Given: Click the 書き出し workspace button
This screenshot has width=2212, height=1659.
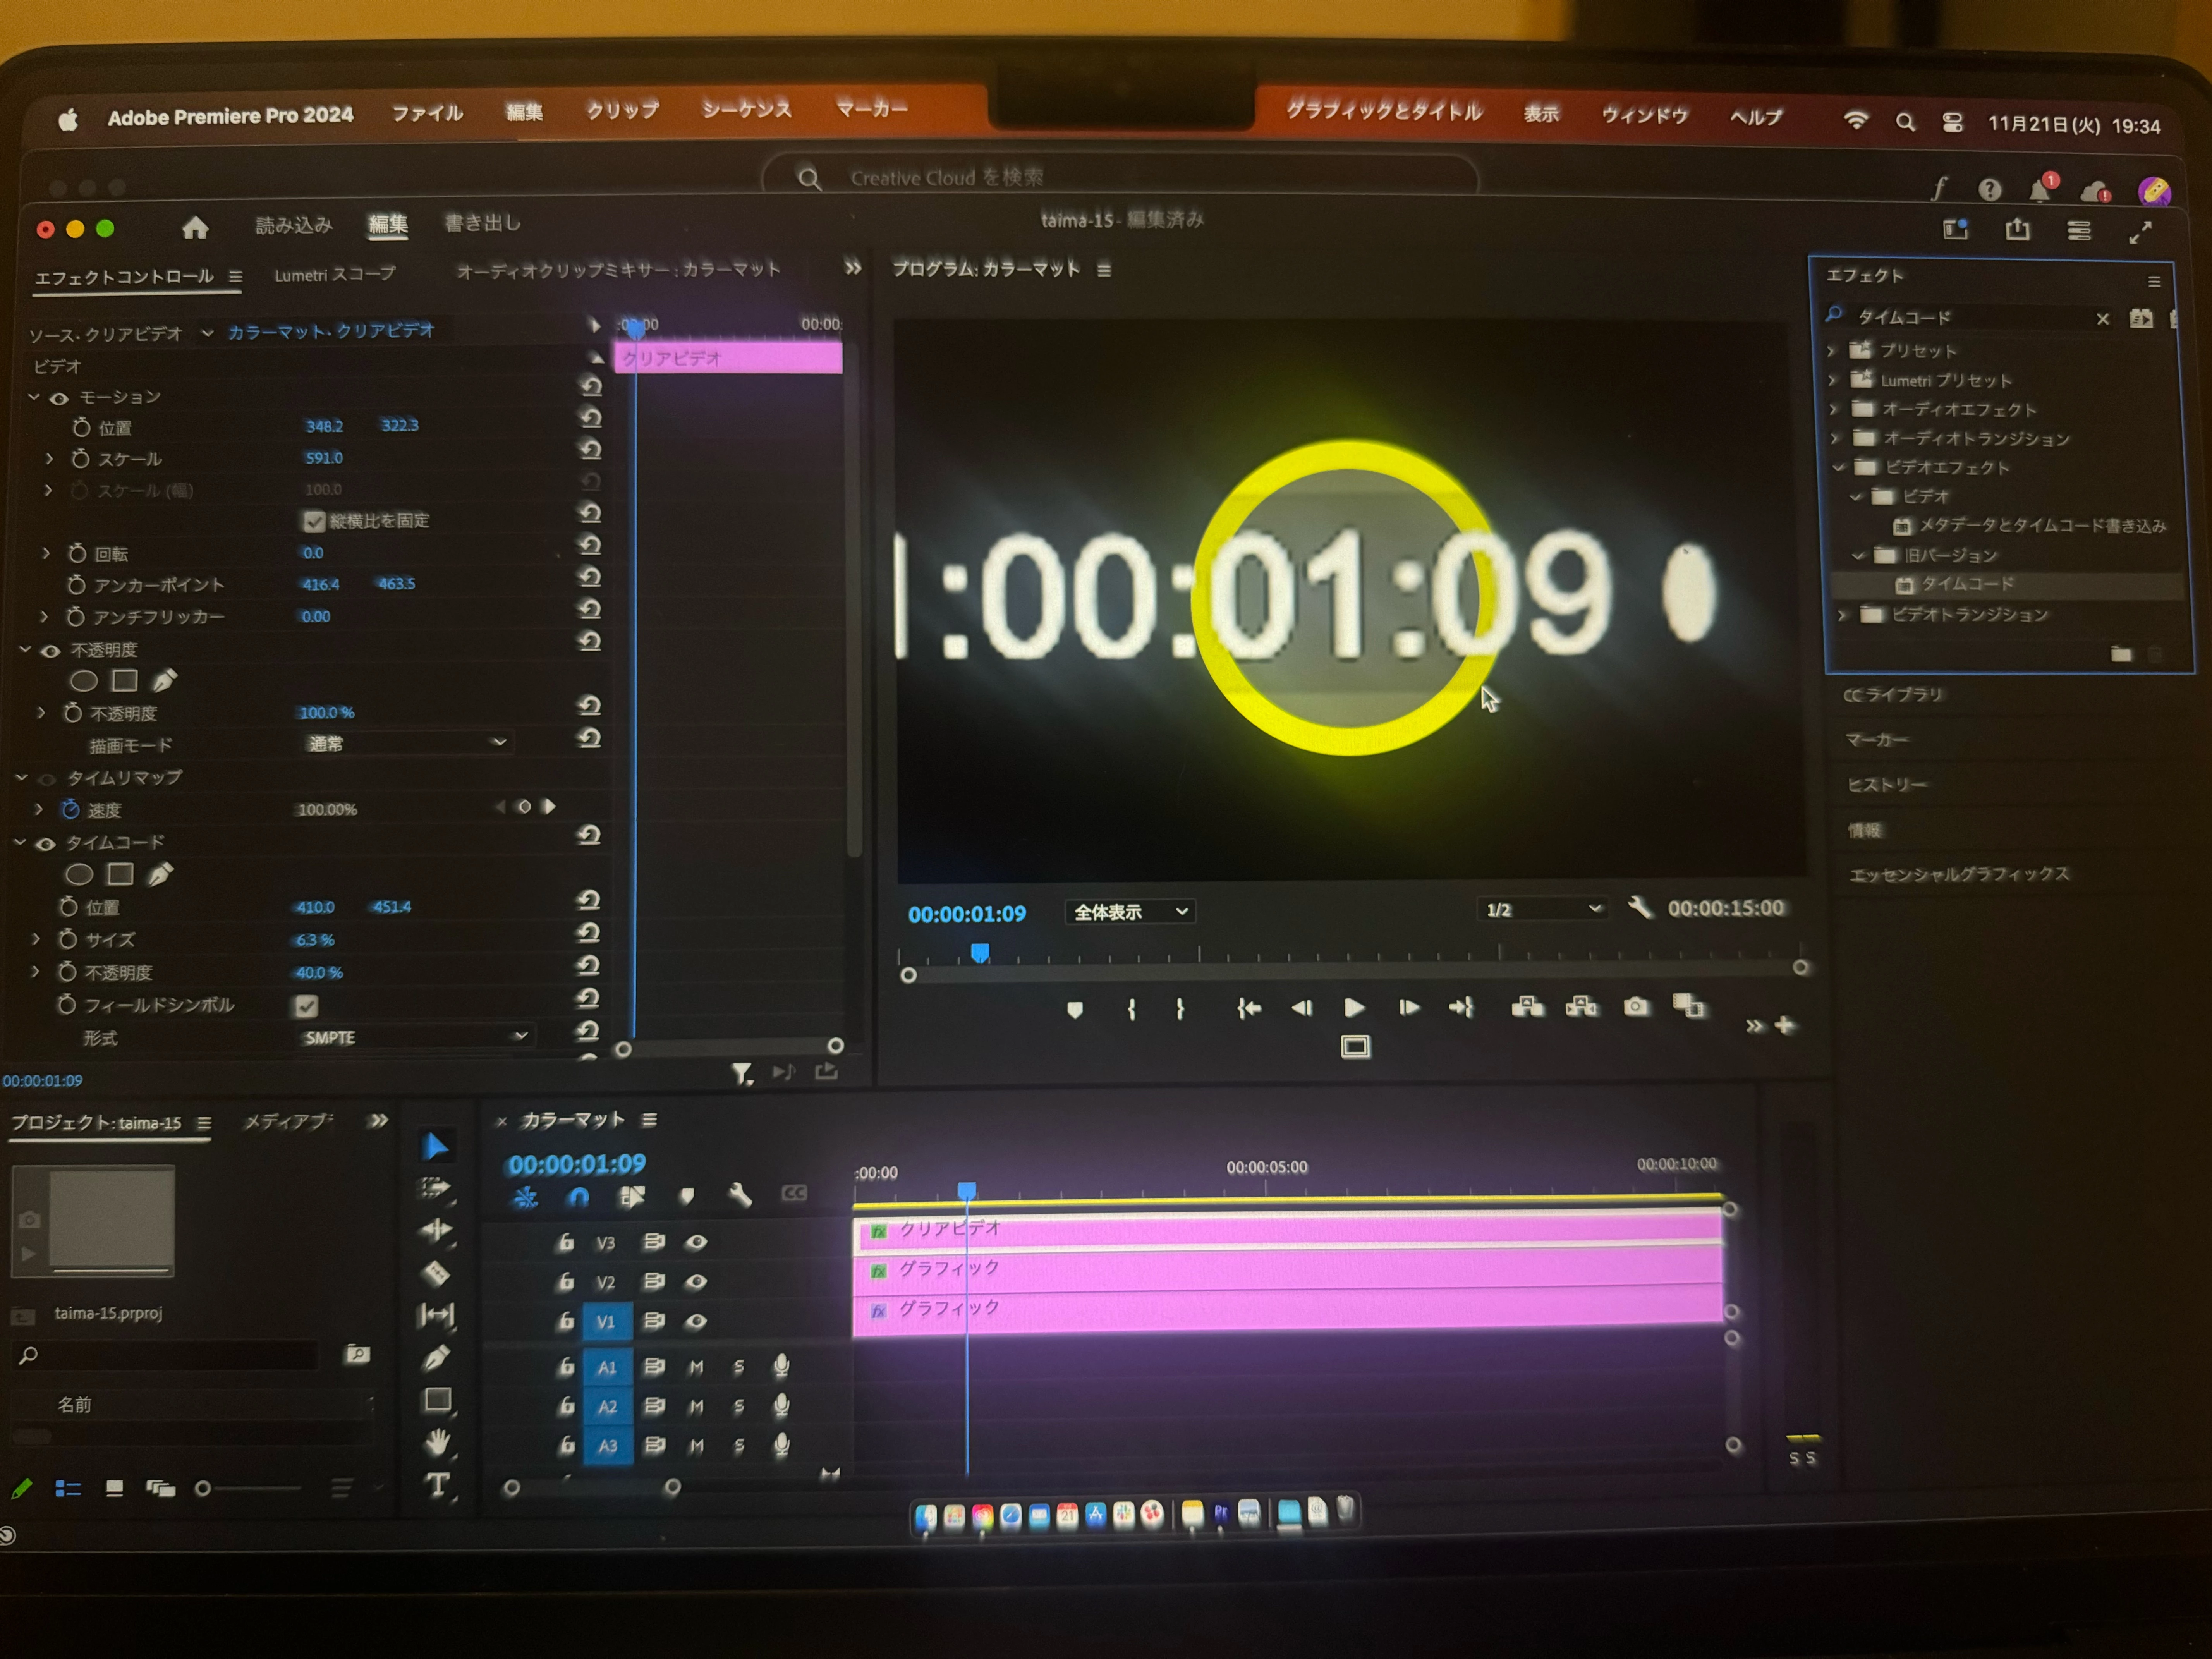Looking at the screenshot, I should (x=482, y=223).
